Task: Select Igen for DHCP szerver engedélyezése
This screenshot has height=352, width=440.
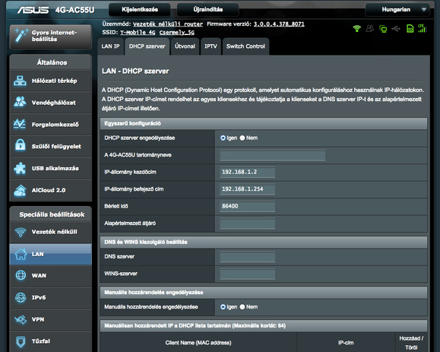Action: pos(223,138)
